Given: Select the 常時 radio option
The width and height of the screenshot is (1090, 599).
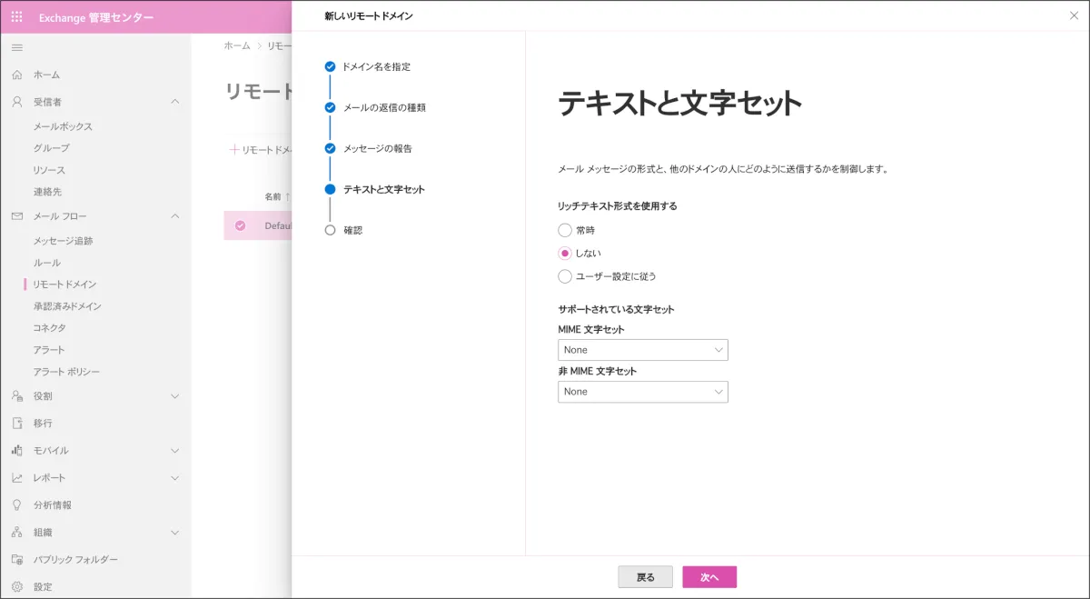Looking at the screenshot, I should point(565,230).
